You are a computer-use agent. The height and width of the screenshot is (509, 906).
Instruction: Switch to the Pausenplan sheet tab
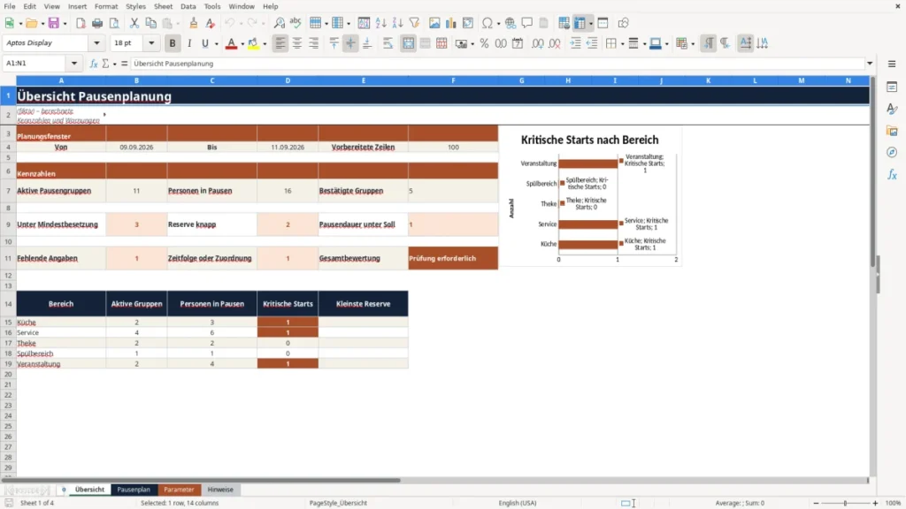coord(134,490)
